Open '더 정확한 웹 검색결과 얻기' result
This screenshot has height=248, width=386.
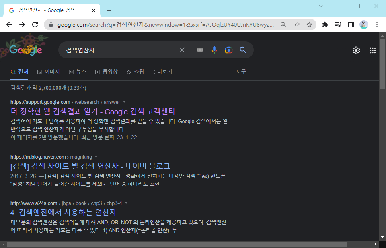[x=92, y=112]
